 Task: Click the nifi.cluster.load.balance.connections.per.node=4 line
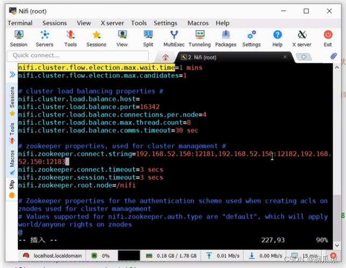112,114
